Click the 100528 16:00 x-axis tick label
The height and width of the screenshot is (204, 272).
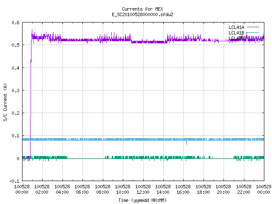pyautogui.click(x=183, y=190)
